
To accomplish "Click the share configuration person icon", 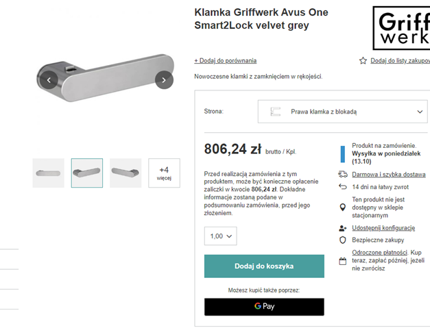I will tap(343, 228).
